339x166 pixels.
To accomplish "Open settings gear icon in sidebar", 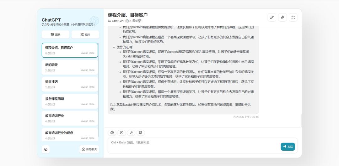I will (46, 149).
